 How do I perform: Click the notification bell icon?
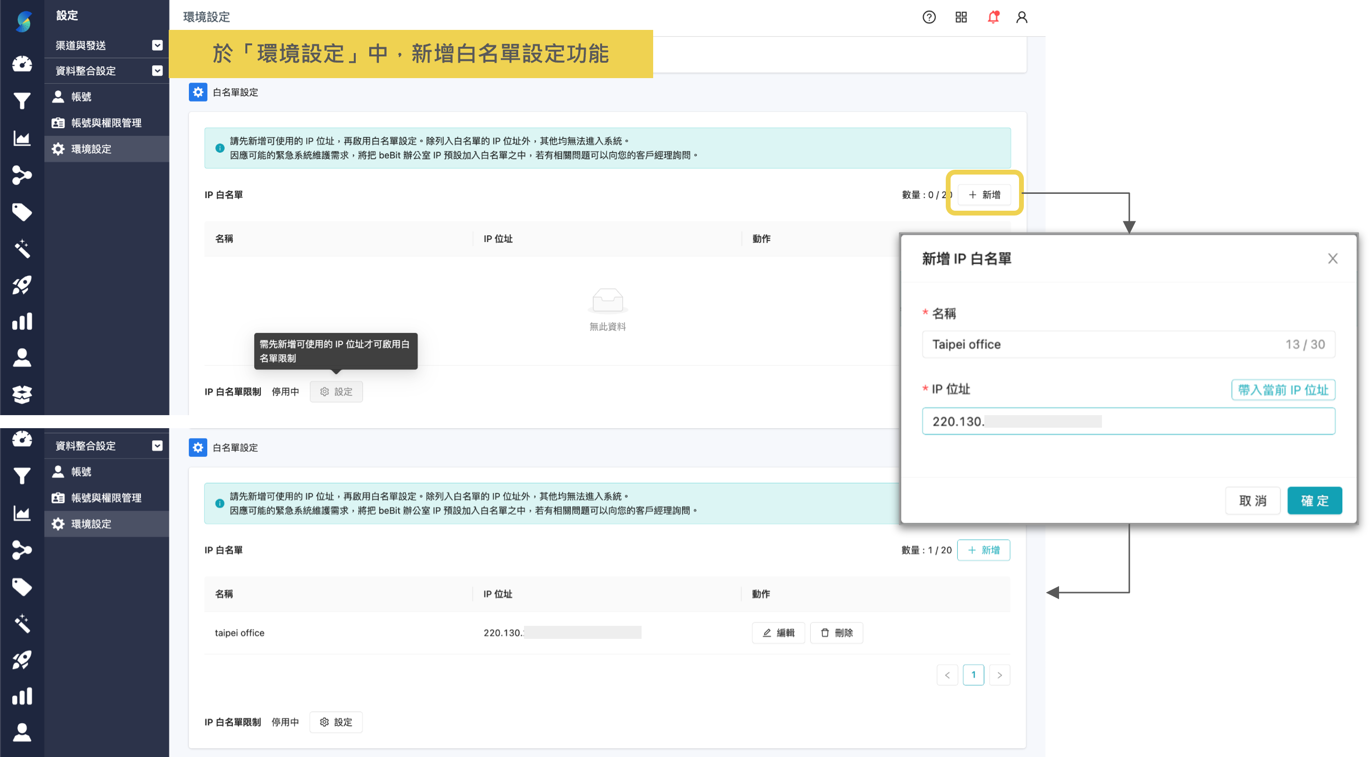[x=993, y=17]
